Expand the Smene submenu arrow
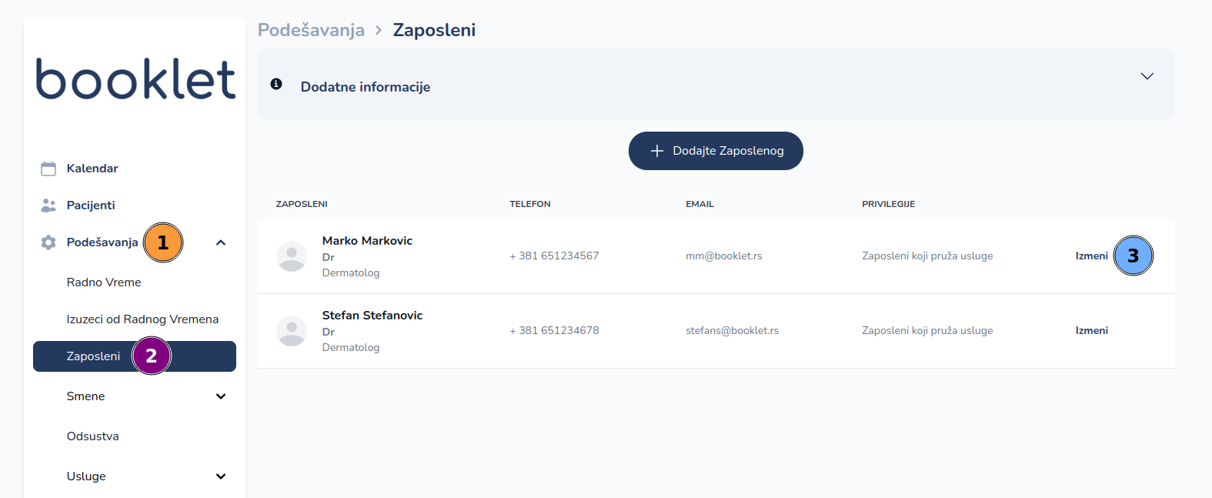Image resolution: width=1212 pixels, height=498 pixels. tap(221, 396)
